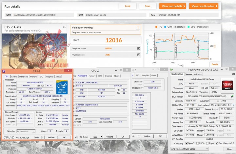Click the Core Voltage value 1.359 V
Viewport: 236px width, 154px height.
[x=47, y=92]
